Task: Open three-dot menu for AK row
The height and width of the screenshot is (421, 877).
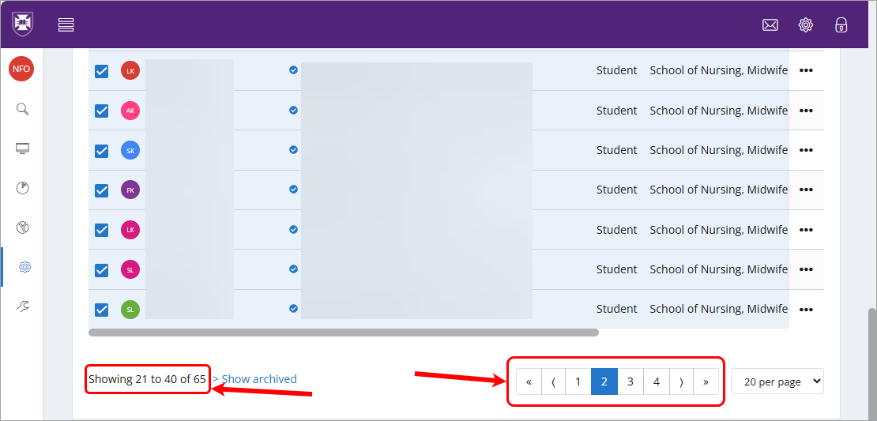Action: 806,111
